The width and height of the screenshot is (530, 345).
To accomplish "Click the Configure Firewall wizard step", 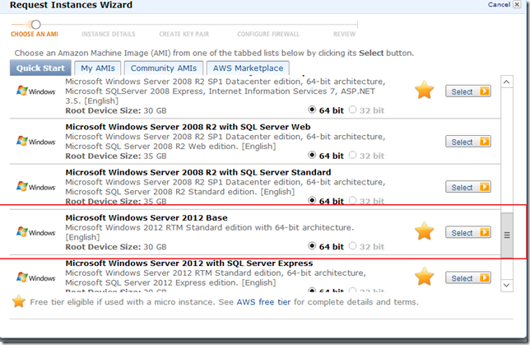I will pos(268,34).
